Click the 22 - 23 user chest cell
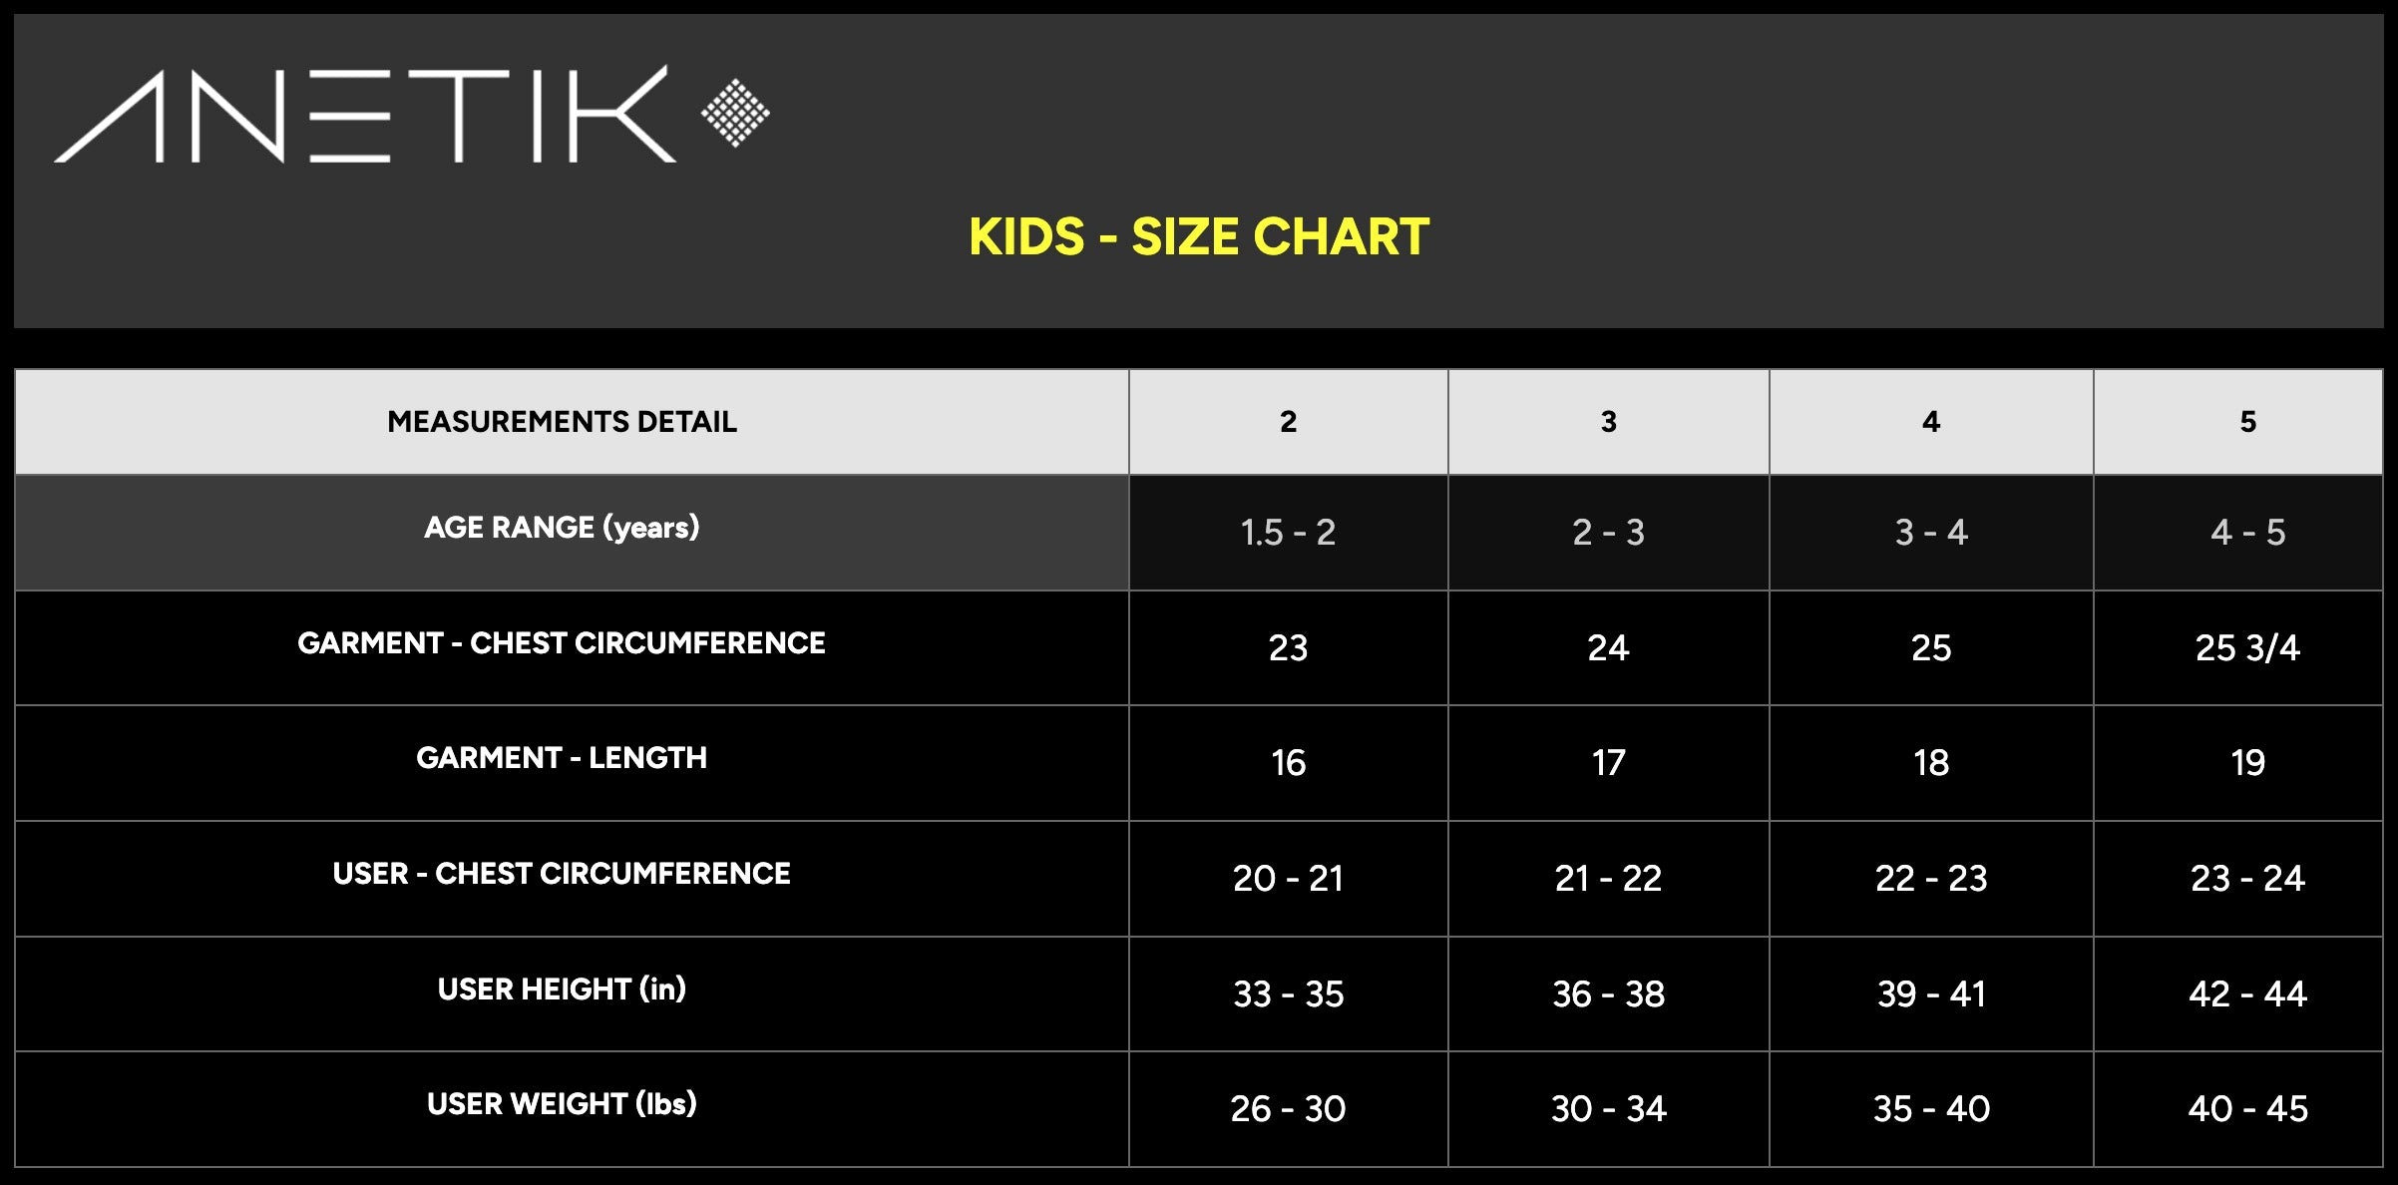2398x1185 pixels. click(x=1931, y=879)
